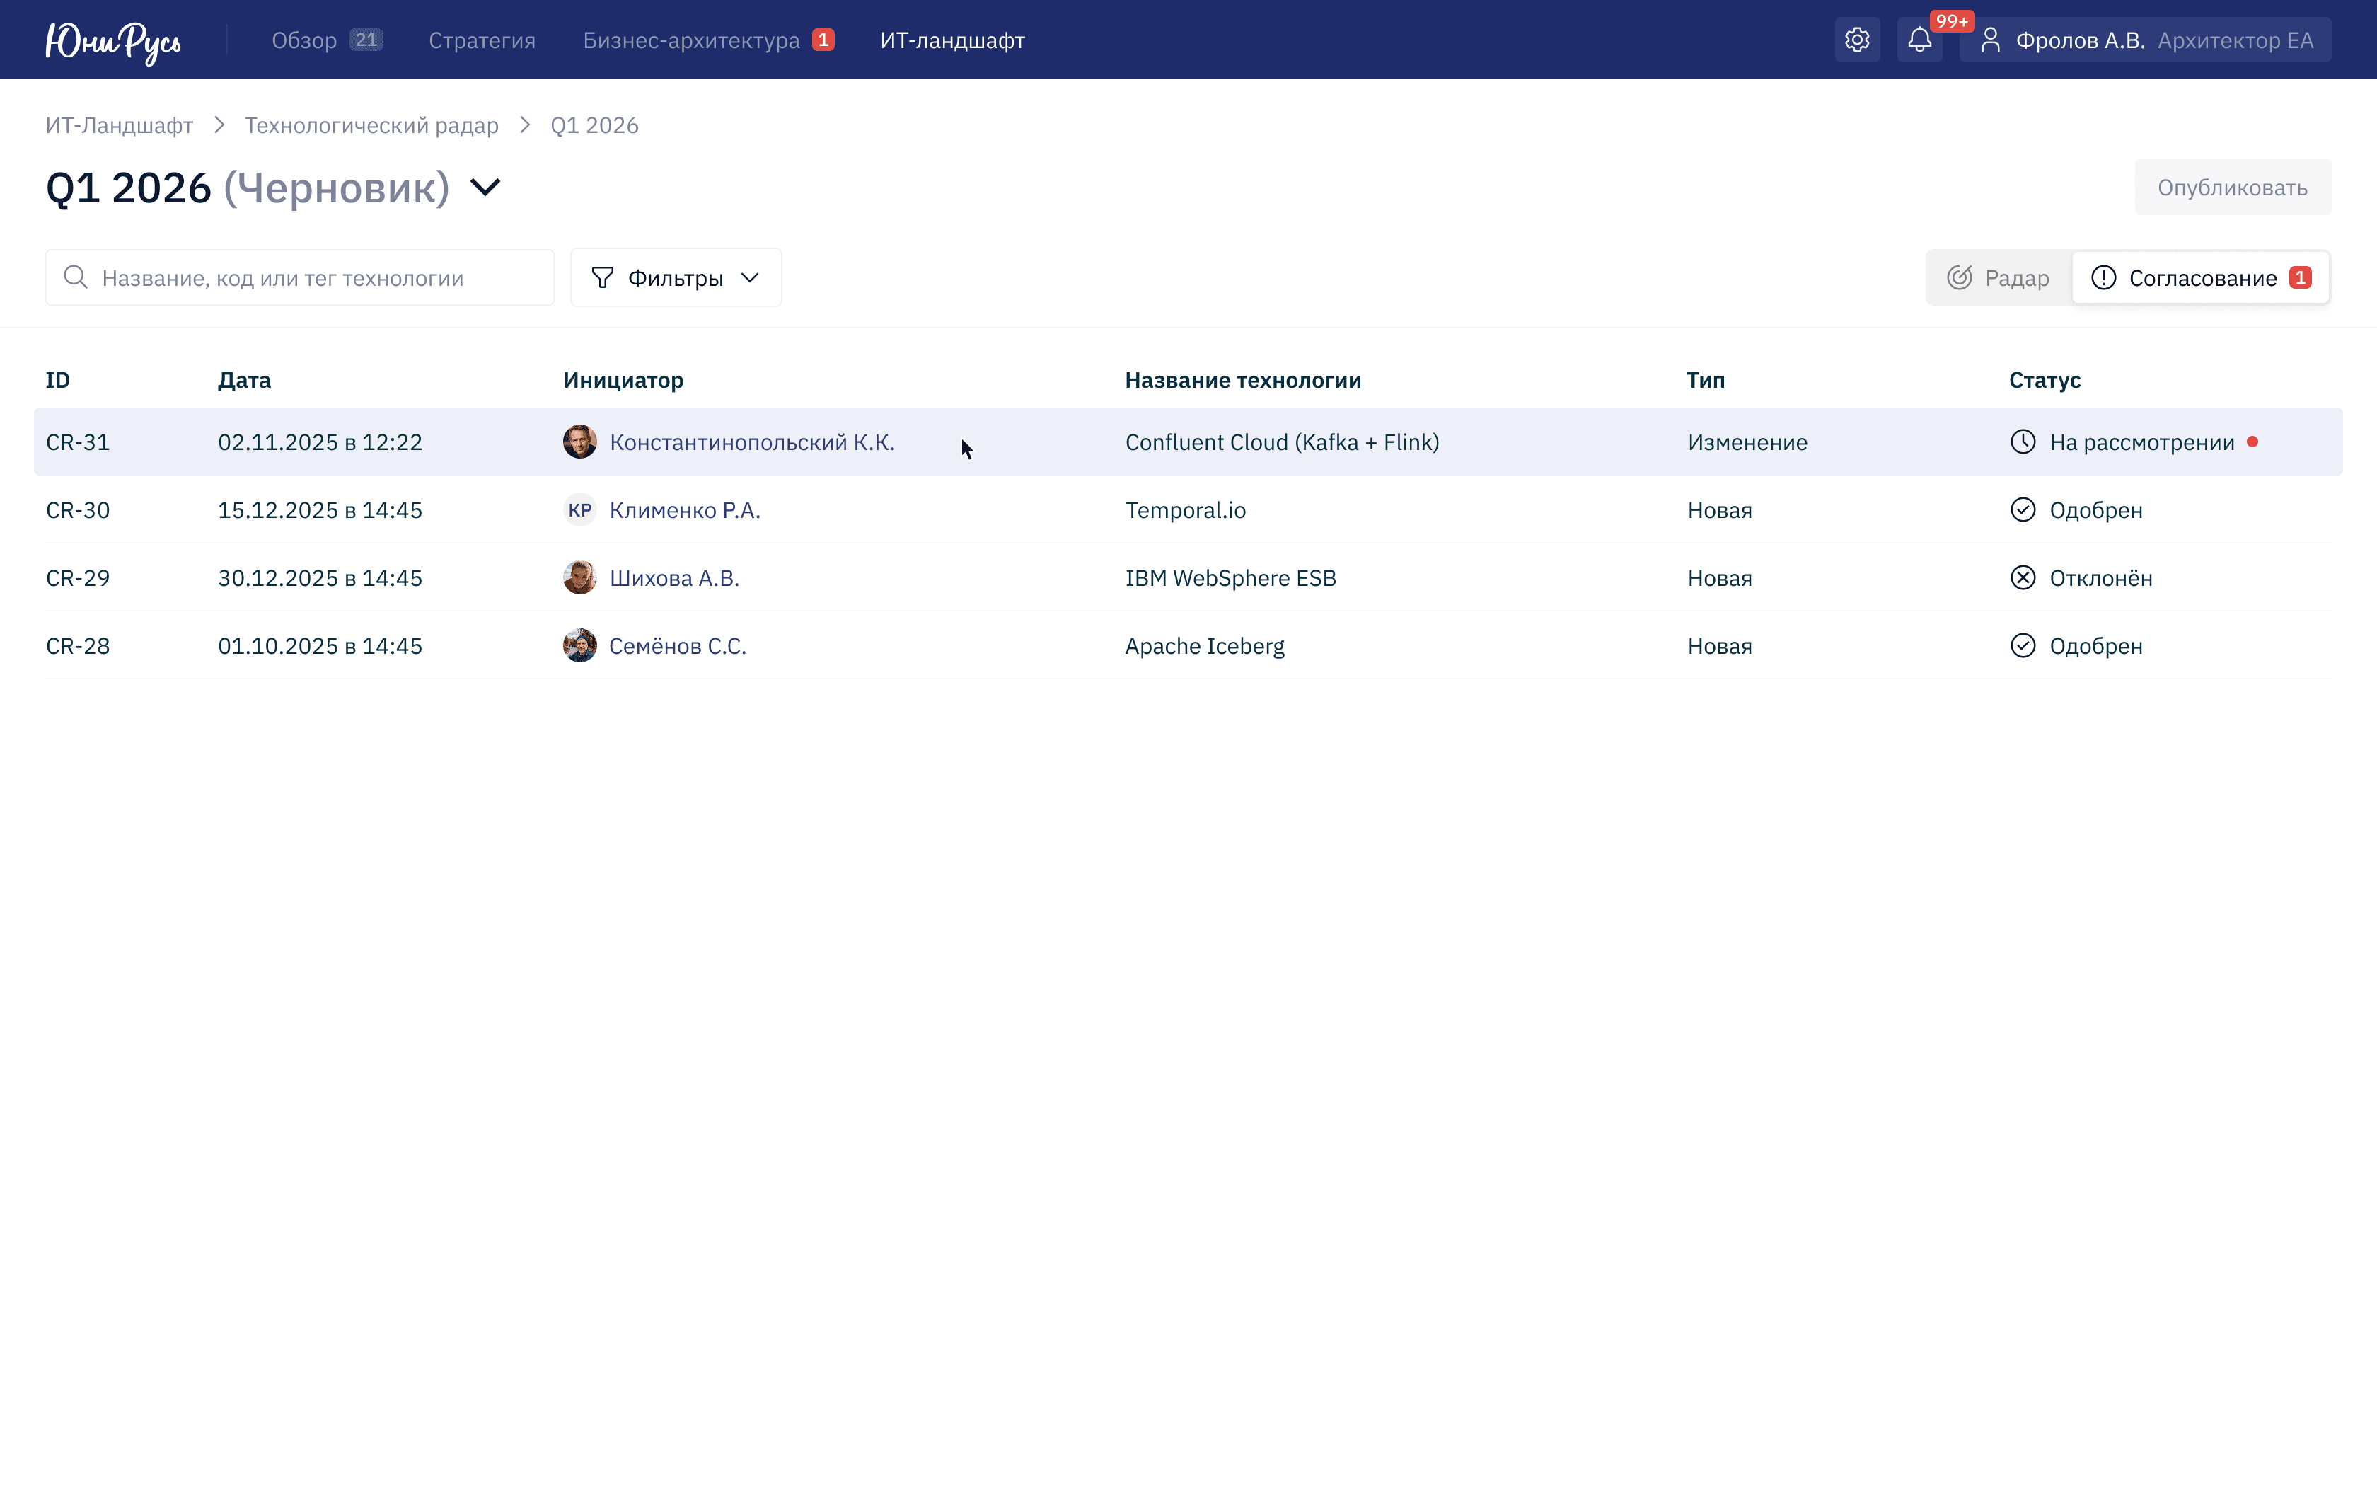Image resolution: width=2377 pixels, height=1486 pixels.
Task: Click Шихова А.В. avatar photo
Action: [x=579, y=578]
